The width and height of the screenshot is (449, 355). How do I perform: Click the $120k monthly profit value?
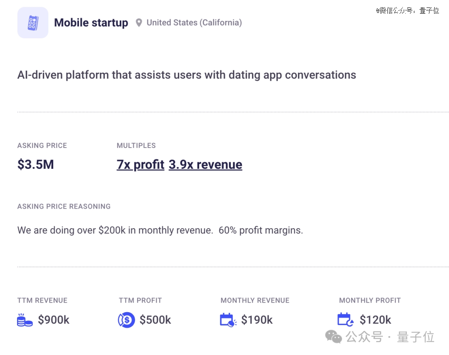click(x=375, y=320)
